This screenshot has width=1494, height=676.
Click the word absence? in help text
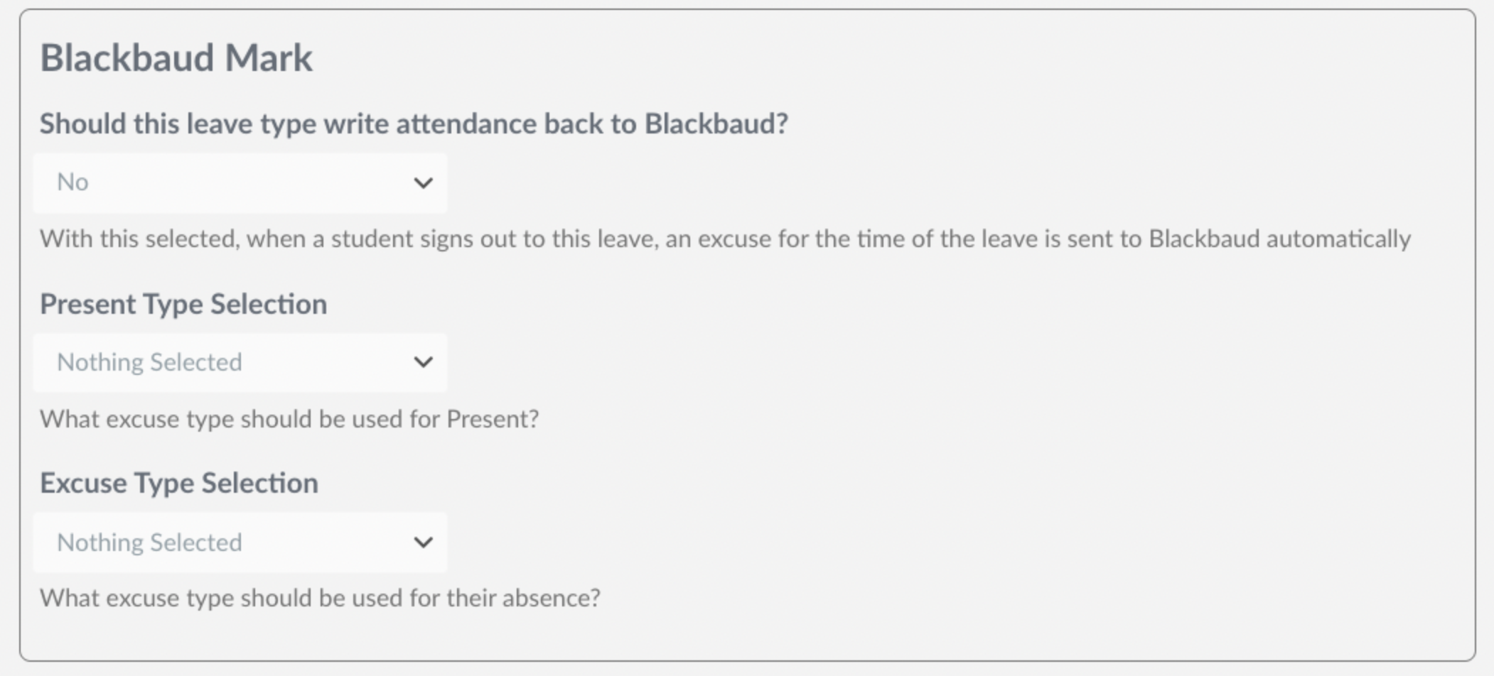pyautogui.click(x=551, y=598)
